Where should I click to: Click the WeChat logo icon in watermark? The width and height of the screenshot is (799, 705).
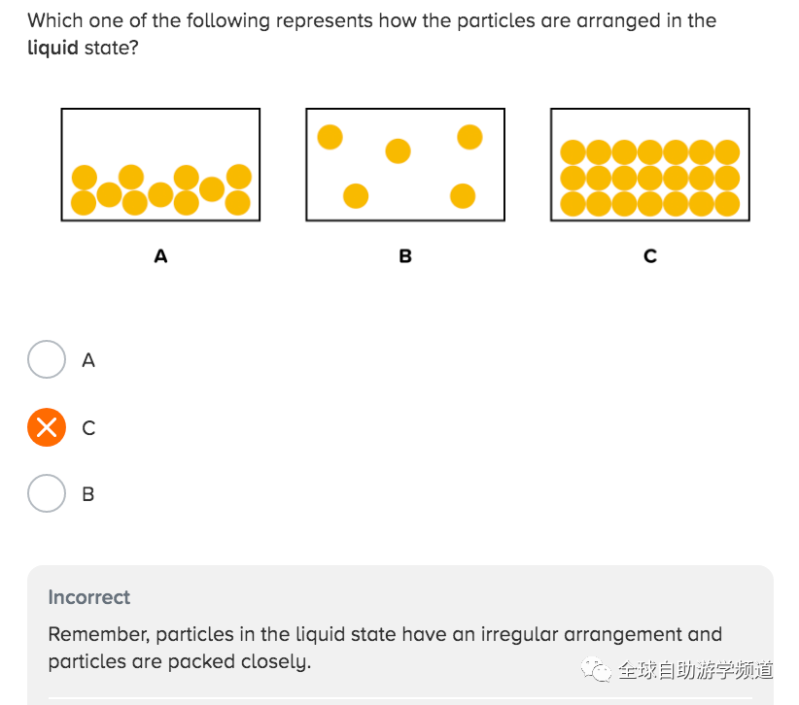point(596,669)
